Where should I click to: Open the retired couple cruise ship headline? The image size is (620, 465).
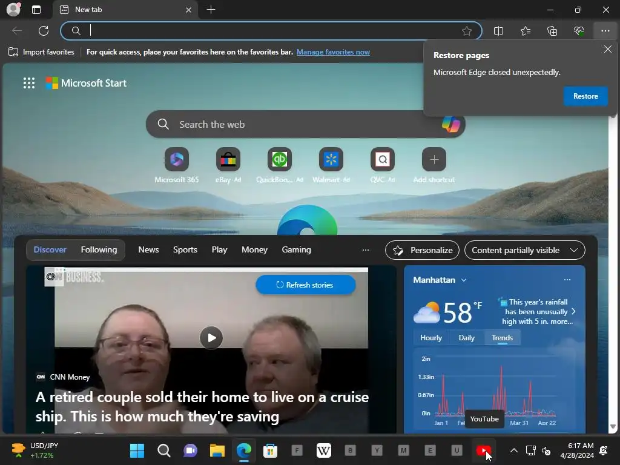click(202, 406)
